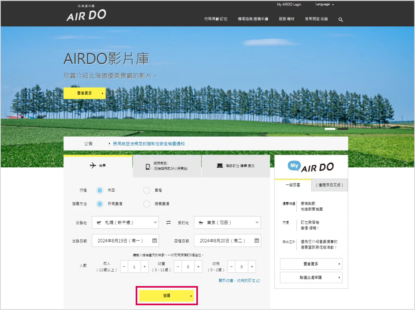Open the safety inspection announcement link
The width and height of the screenshot is (415, 310).
(149, 143)
